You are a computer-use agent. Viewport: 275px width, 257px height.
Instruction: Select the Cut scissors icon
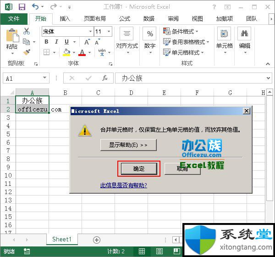(27, 31)
